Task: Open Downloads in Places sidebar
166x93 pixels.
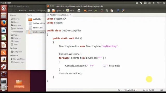Action: pos(17,32)
